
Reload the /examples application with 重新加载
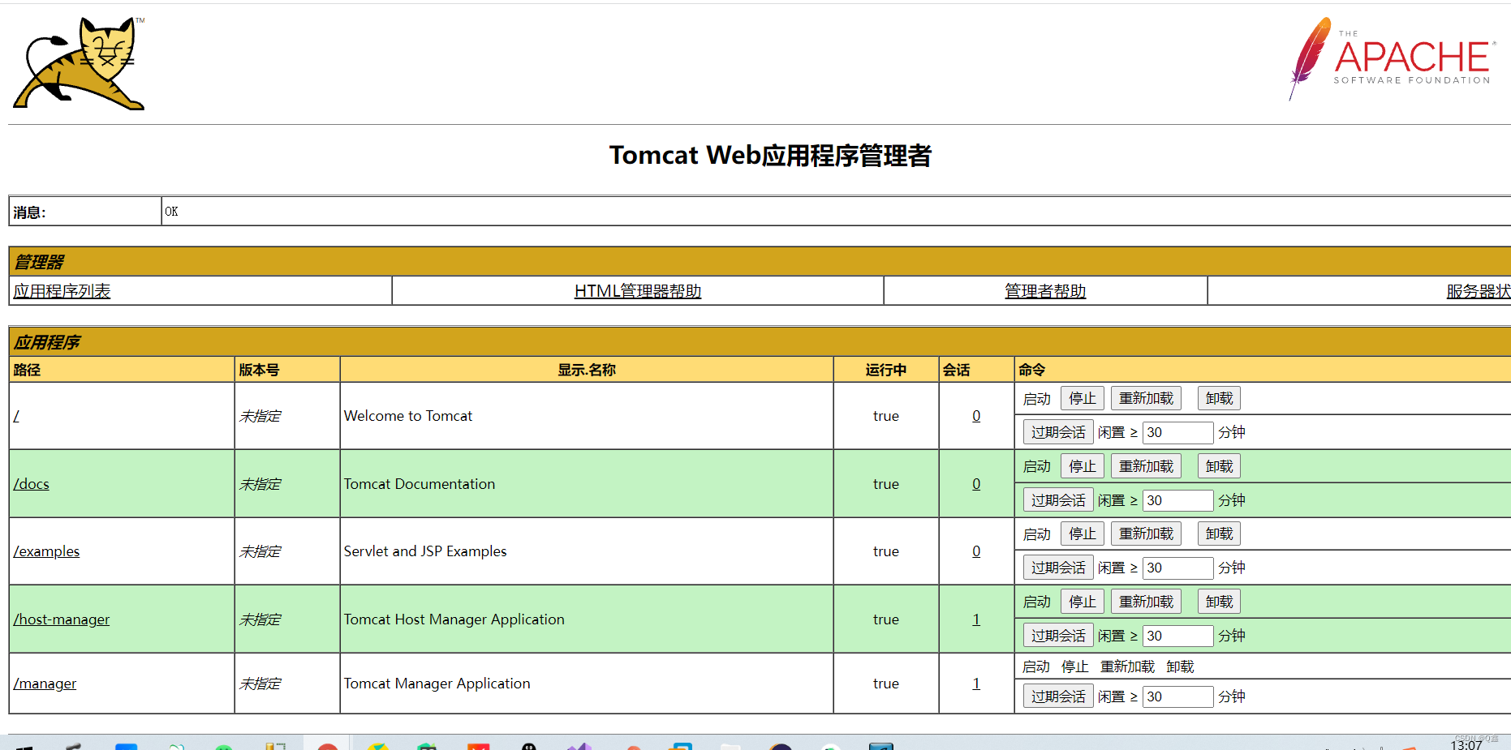click(x=1146, y=534)
